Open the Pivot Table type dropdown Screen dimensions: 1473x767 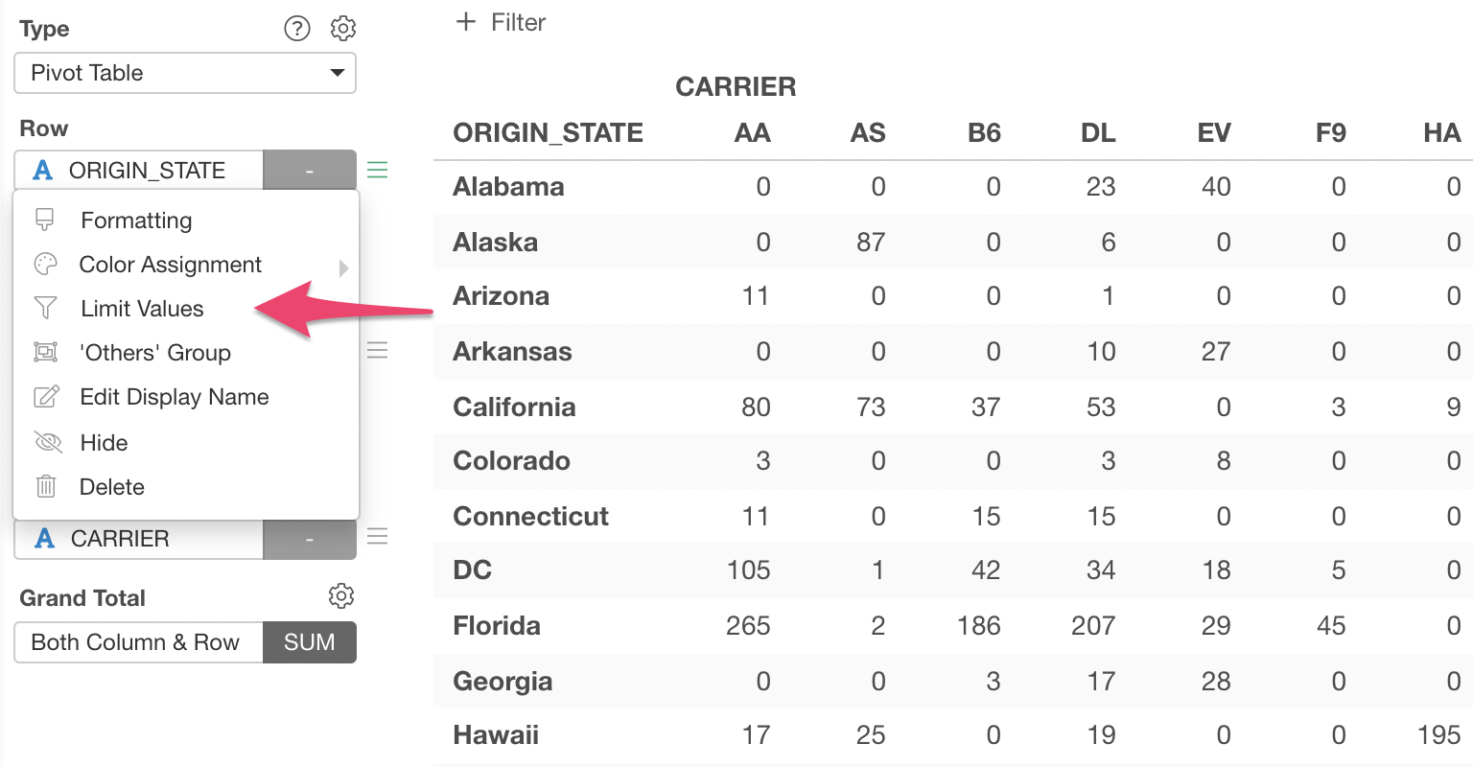pos(185,73)
